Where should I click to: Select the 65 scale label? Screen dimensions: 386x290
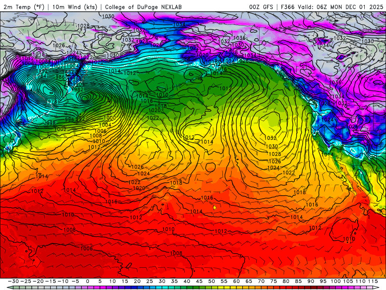pos(248,281)
